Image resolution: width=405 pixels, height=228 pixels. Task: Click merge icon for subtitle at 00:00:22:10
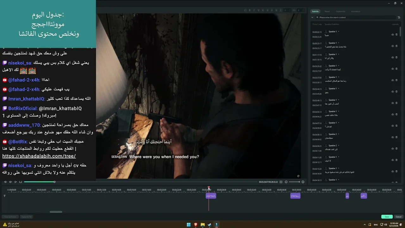[393, 35]
